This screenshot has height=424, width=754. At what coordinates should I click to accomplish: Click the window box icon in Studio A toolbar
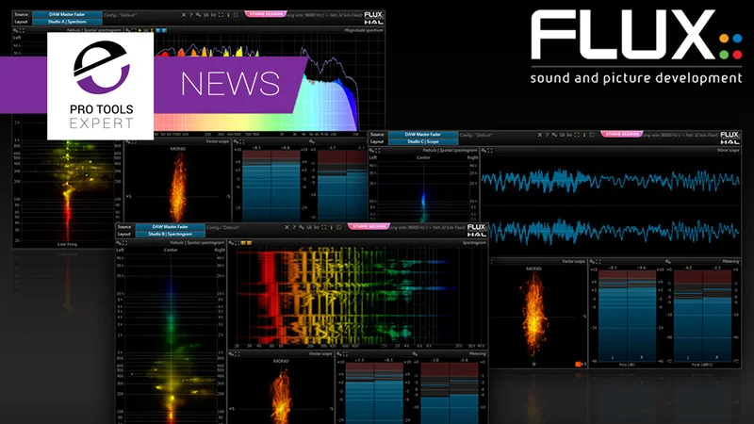236,15
